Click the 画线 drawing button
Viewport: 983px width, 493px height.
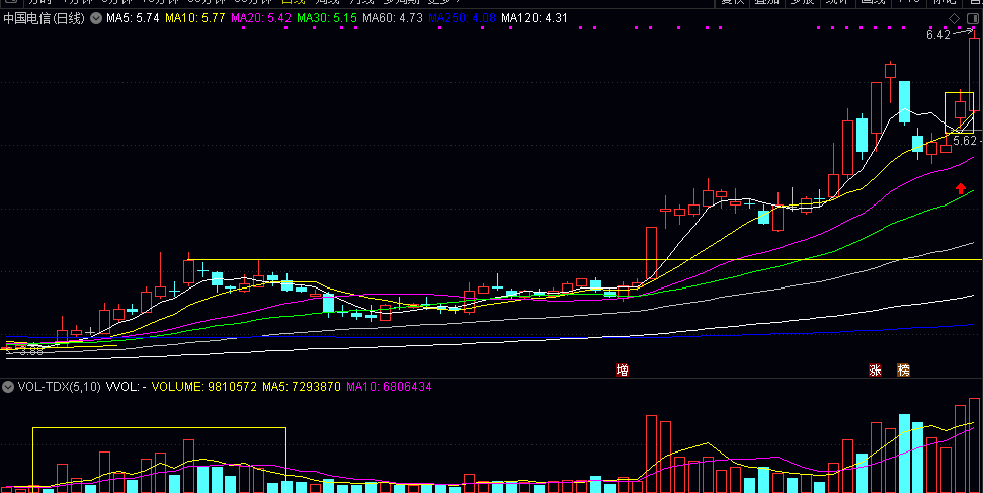[873, 2]
